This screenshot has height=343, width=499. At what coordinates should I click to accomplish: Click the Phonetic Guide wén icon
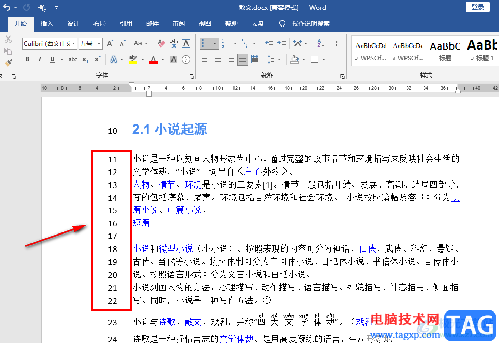tap(174, 43)
